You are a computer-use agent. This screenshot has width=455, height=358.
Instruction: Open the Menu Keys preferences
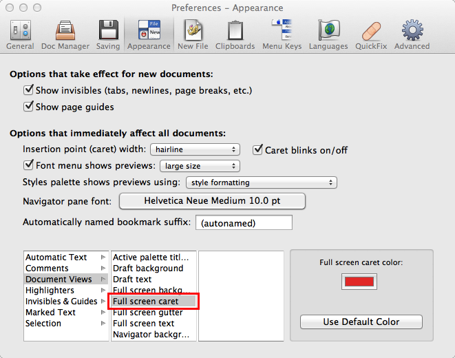tap(282, 34)
